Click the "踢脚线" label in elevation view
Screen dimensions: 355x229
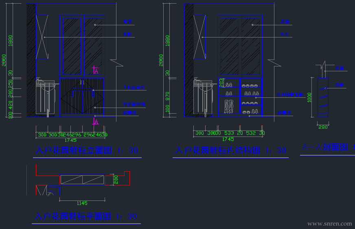[x=129, y=113]
